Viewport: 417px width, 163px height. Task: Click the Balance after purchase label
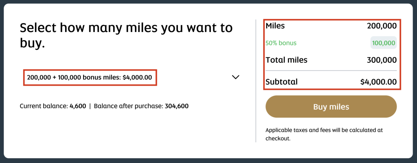pos(128,106)
